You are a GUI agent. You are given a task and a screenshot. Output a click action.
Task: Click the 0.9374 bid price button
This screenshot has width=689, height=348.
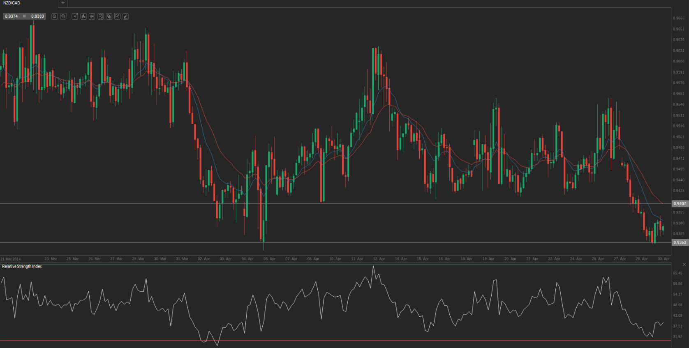(12, 16)
